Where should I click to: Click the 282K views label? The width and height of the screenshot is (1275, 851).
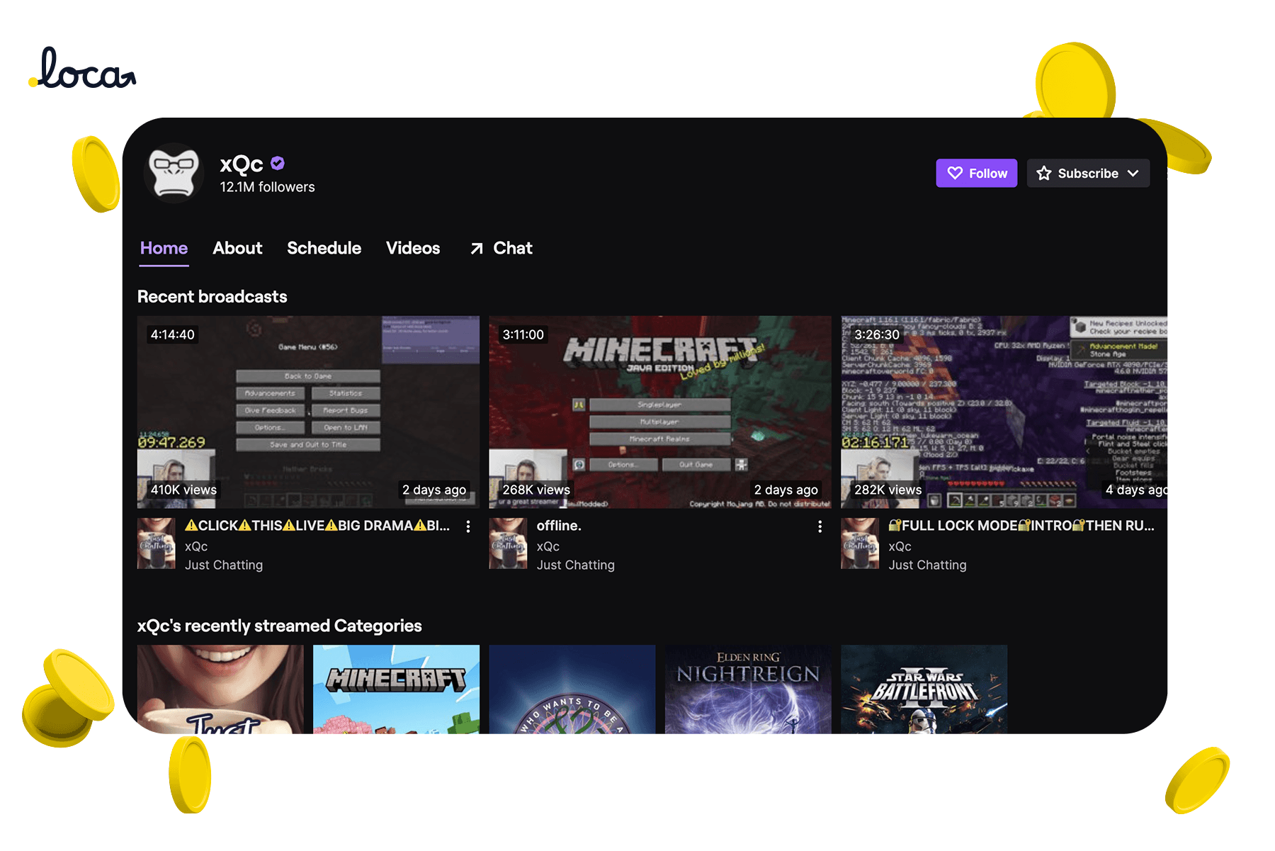(x=888, y=490)
